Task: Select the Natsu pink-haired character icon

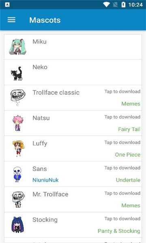Action: [18, 123]
